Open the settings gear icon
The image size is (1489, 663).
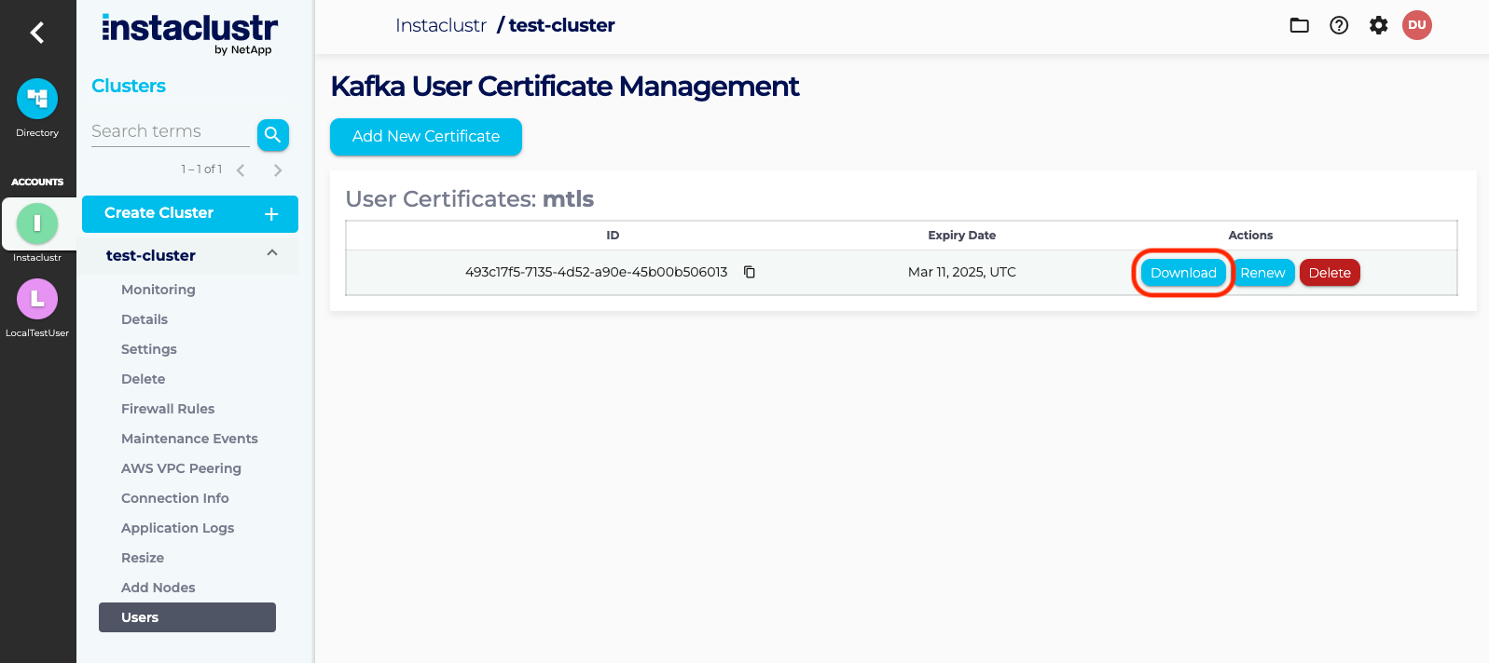(1378, 25)
